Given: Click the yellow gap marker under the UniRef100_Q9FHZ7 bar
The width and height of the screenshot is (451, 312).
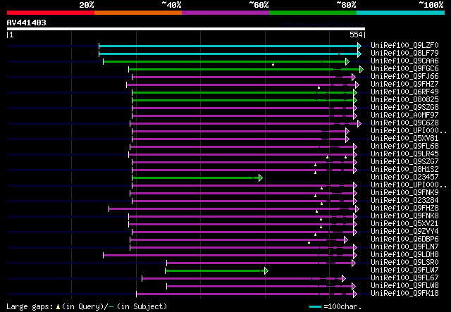Looking at the screenshot, I should click(319, 87).
